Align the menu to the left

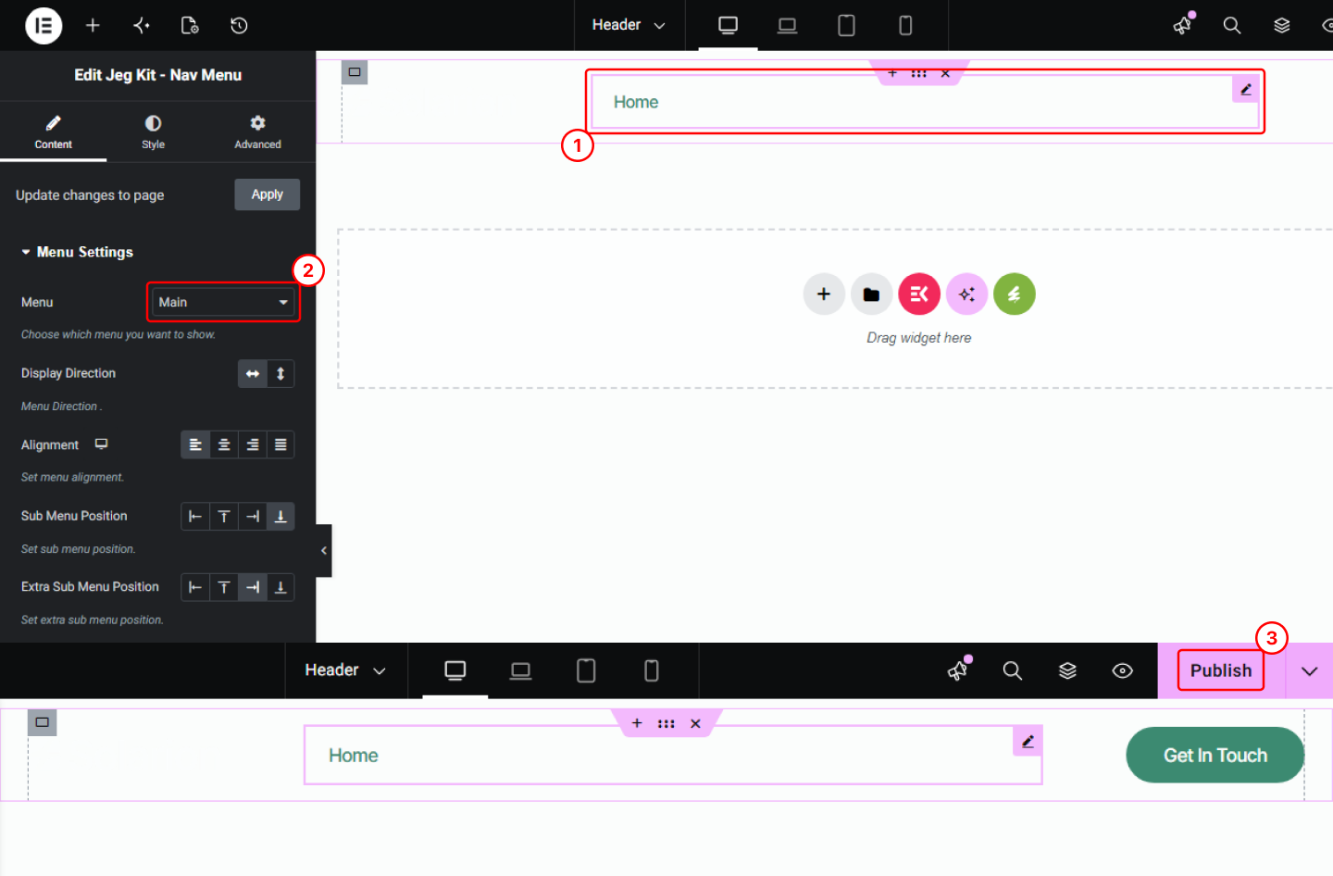(x=195, y=445)
